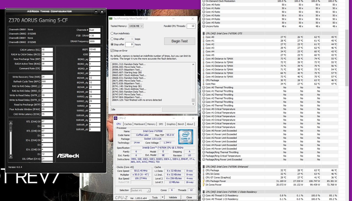Minimize the ASRock Timing Configurator window
Viewport: 352px width, 201px height.
click(x=96, y=12)
